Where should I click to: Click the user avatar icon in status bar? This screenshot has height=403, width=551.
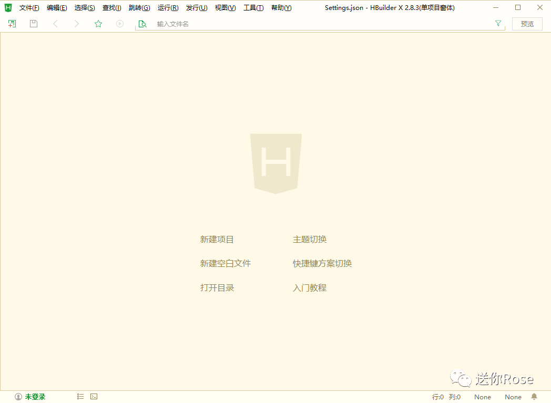[18, 397]
